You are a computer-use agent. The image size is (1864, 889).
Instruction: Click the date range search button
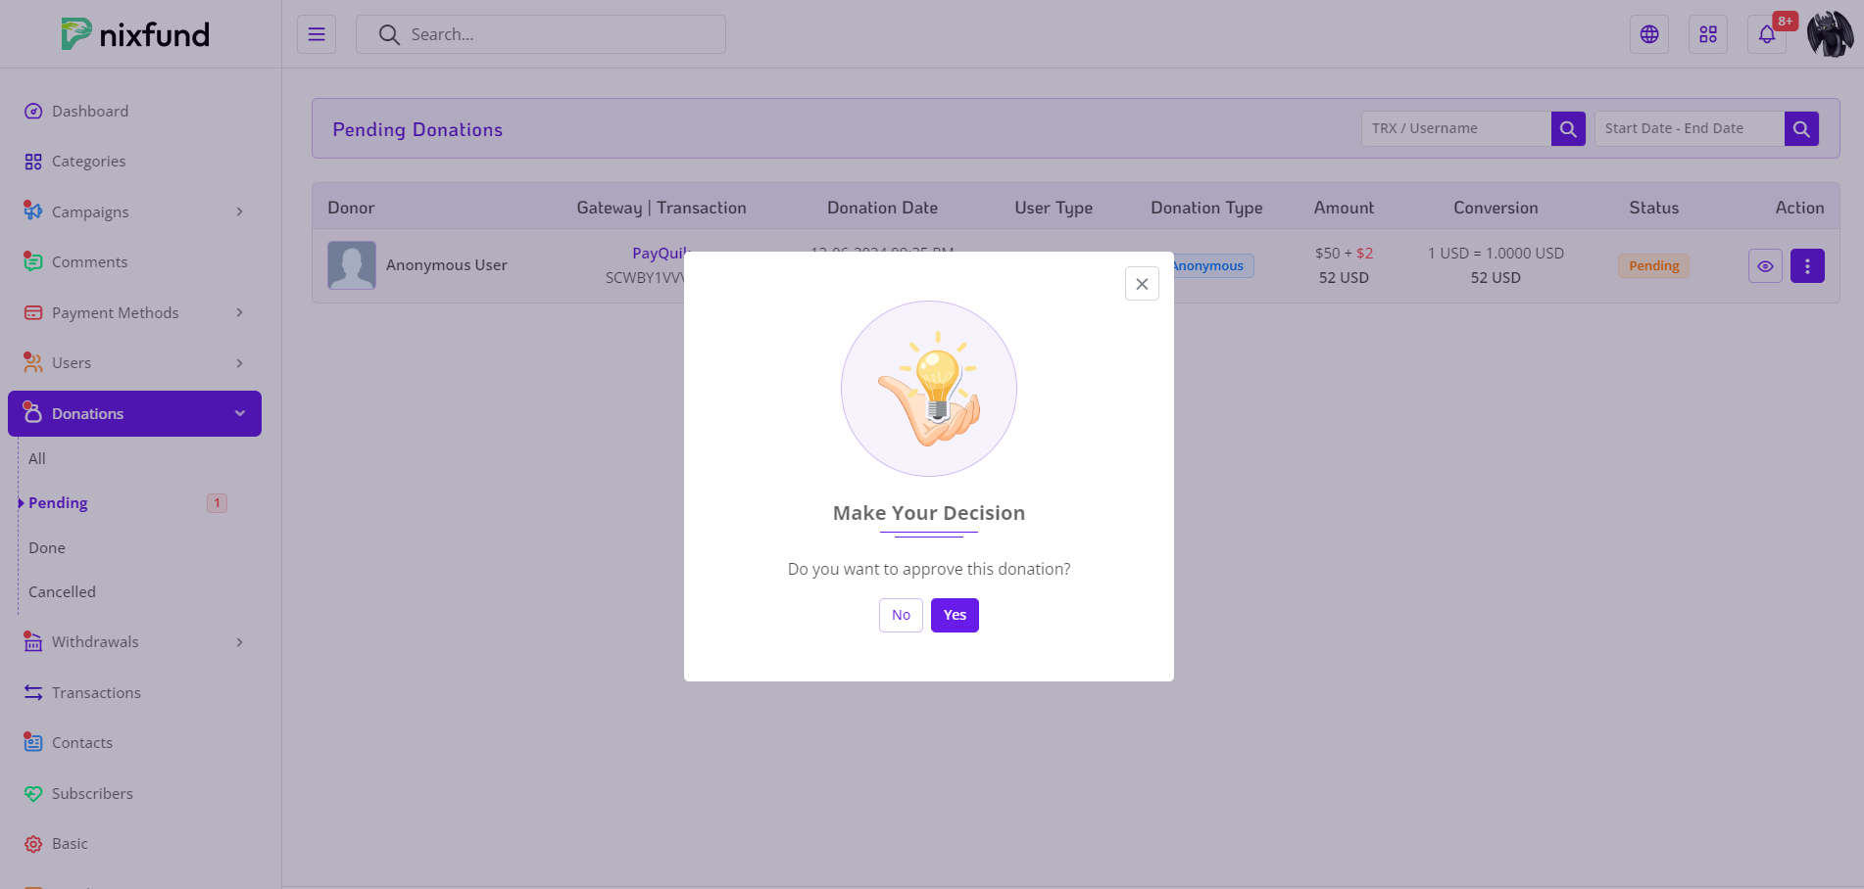coord(1801,128)
